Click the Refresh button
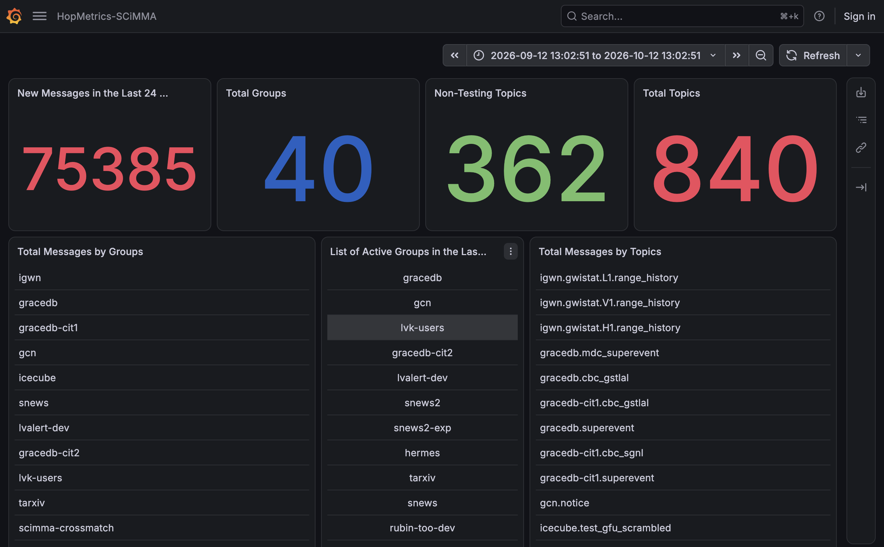Image resolution: width=884 pixels, height=547 pixels. (x=813, y=55)
